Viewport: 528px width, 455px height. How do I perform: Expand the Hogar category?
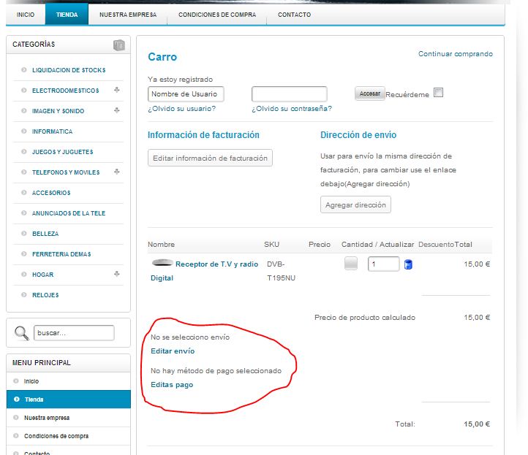[x=117, y=274]
